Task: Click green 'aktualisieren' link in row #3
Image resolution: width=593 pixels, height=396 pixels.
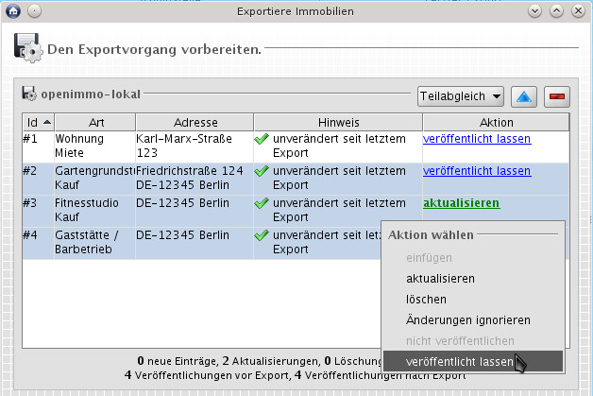Action: (461, 203)
